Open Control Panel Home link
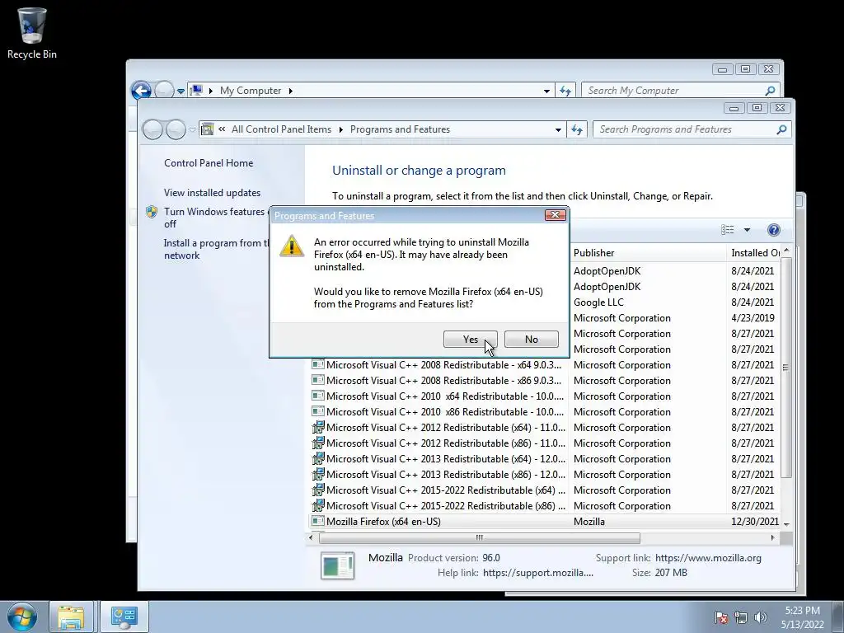844x633 pixels. point(209,163)
